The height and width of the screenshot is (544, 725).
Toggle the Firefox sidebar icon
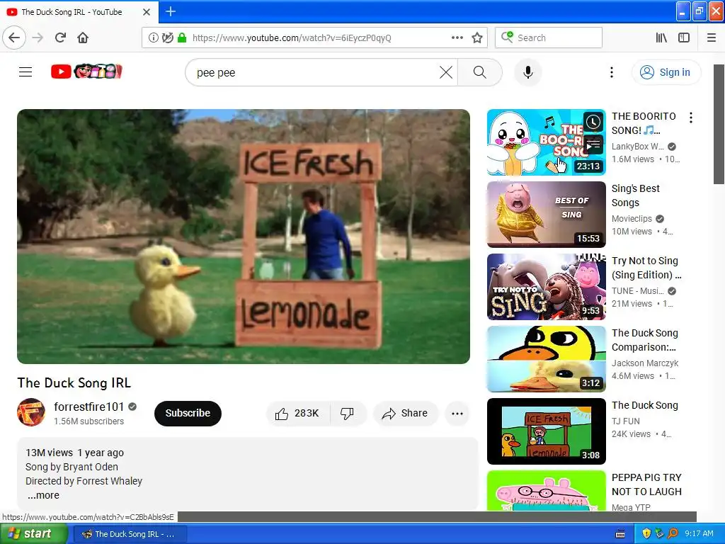(684, 38)
